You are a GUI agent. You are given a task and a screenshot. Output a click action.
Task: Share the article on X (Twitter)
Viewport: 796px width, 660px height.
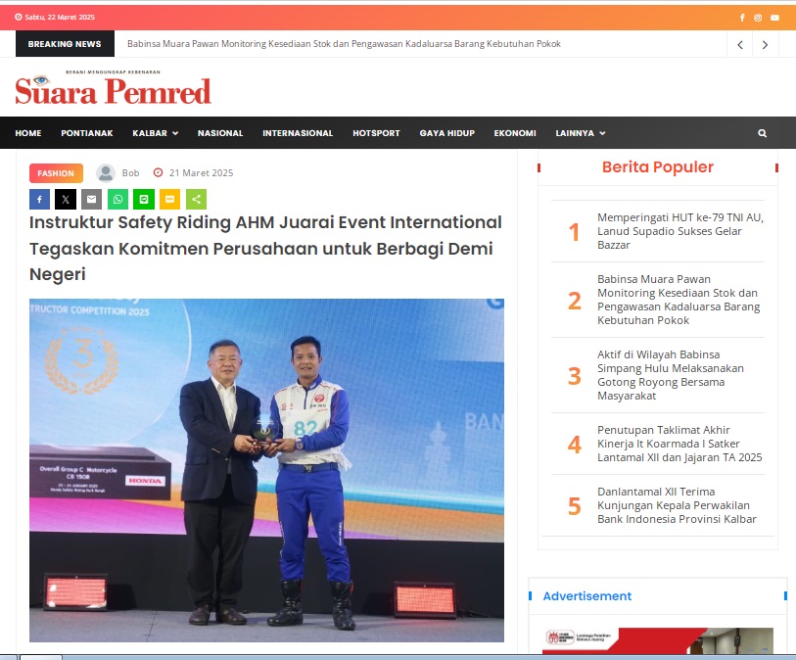point(66,199)
